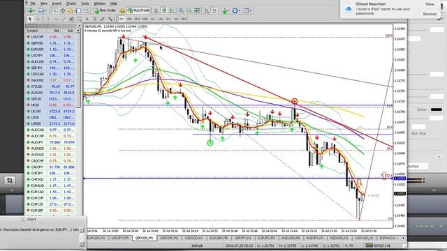The height and width of the screenshot is (251, 447).
Task: Tile chart windows icon
Action: [197, 10]
